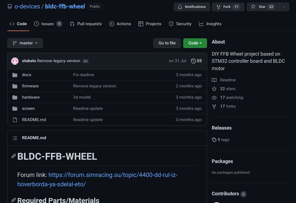Click the book icon next to Readme
The height and width of the screenshot is (203, 296).
click(x=214, y=80)
